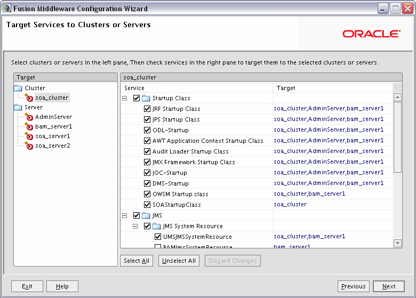
Task: Click the soa_server1 target icon
Action: coord(29,136)
